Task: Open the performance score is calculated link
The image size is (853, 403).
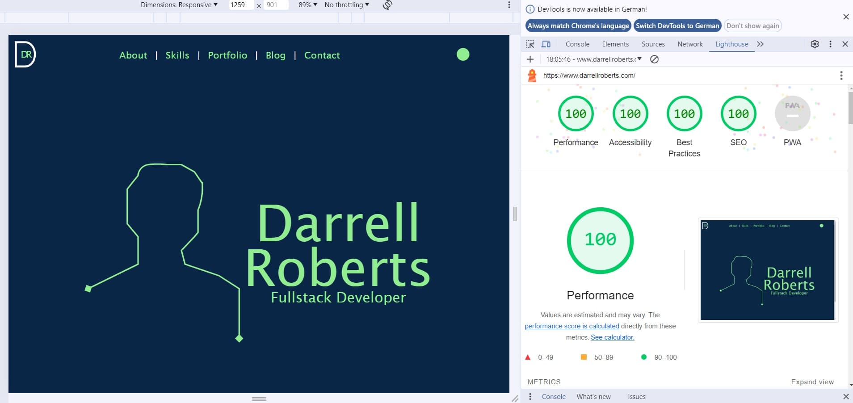Action: pos(572,326)
